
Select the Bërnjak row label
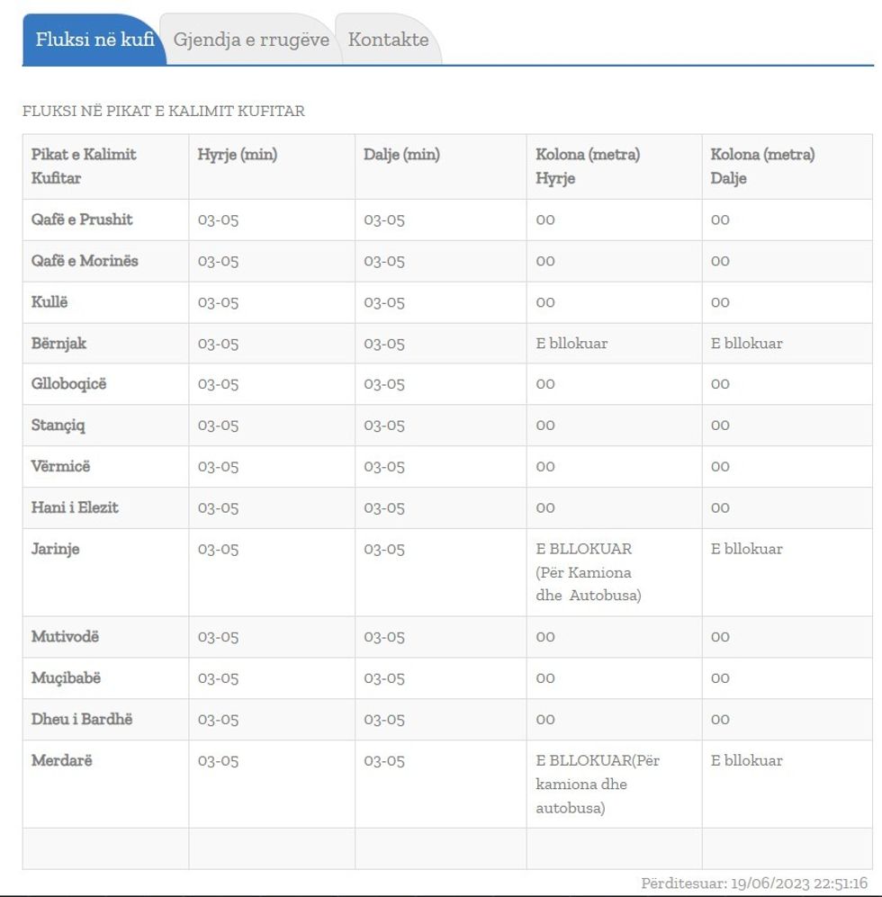58,344
